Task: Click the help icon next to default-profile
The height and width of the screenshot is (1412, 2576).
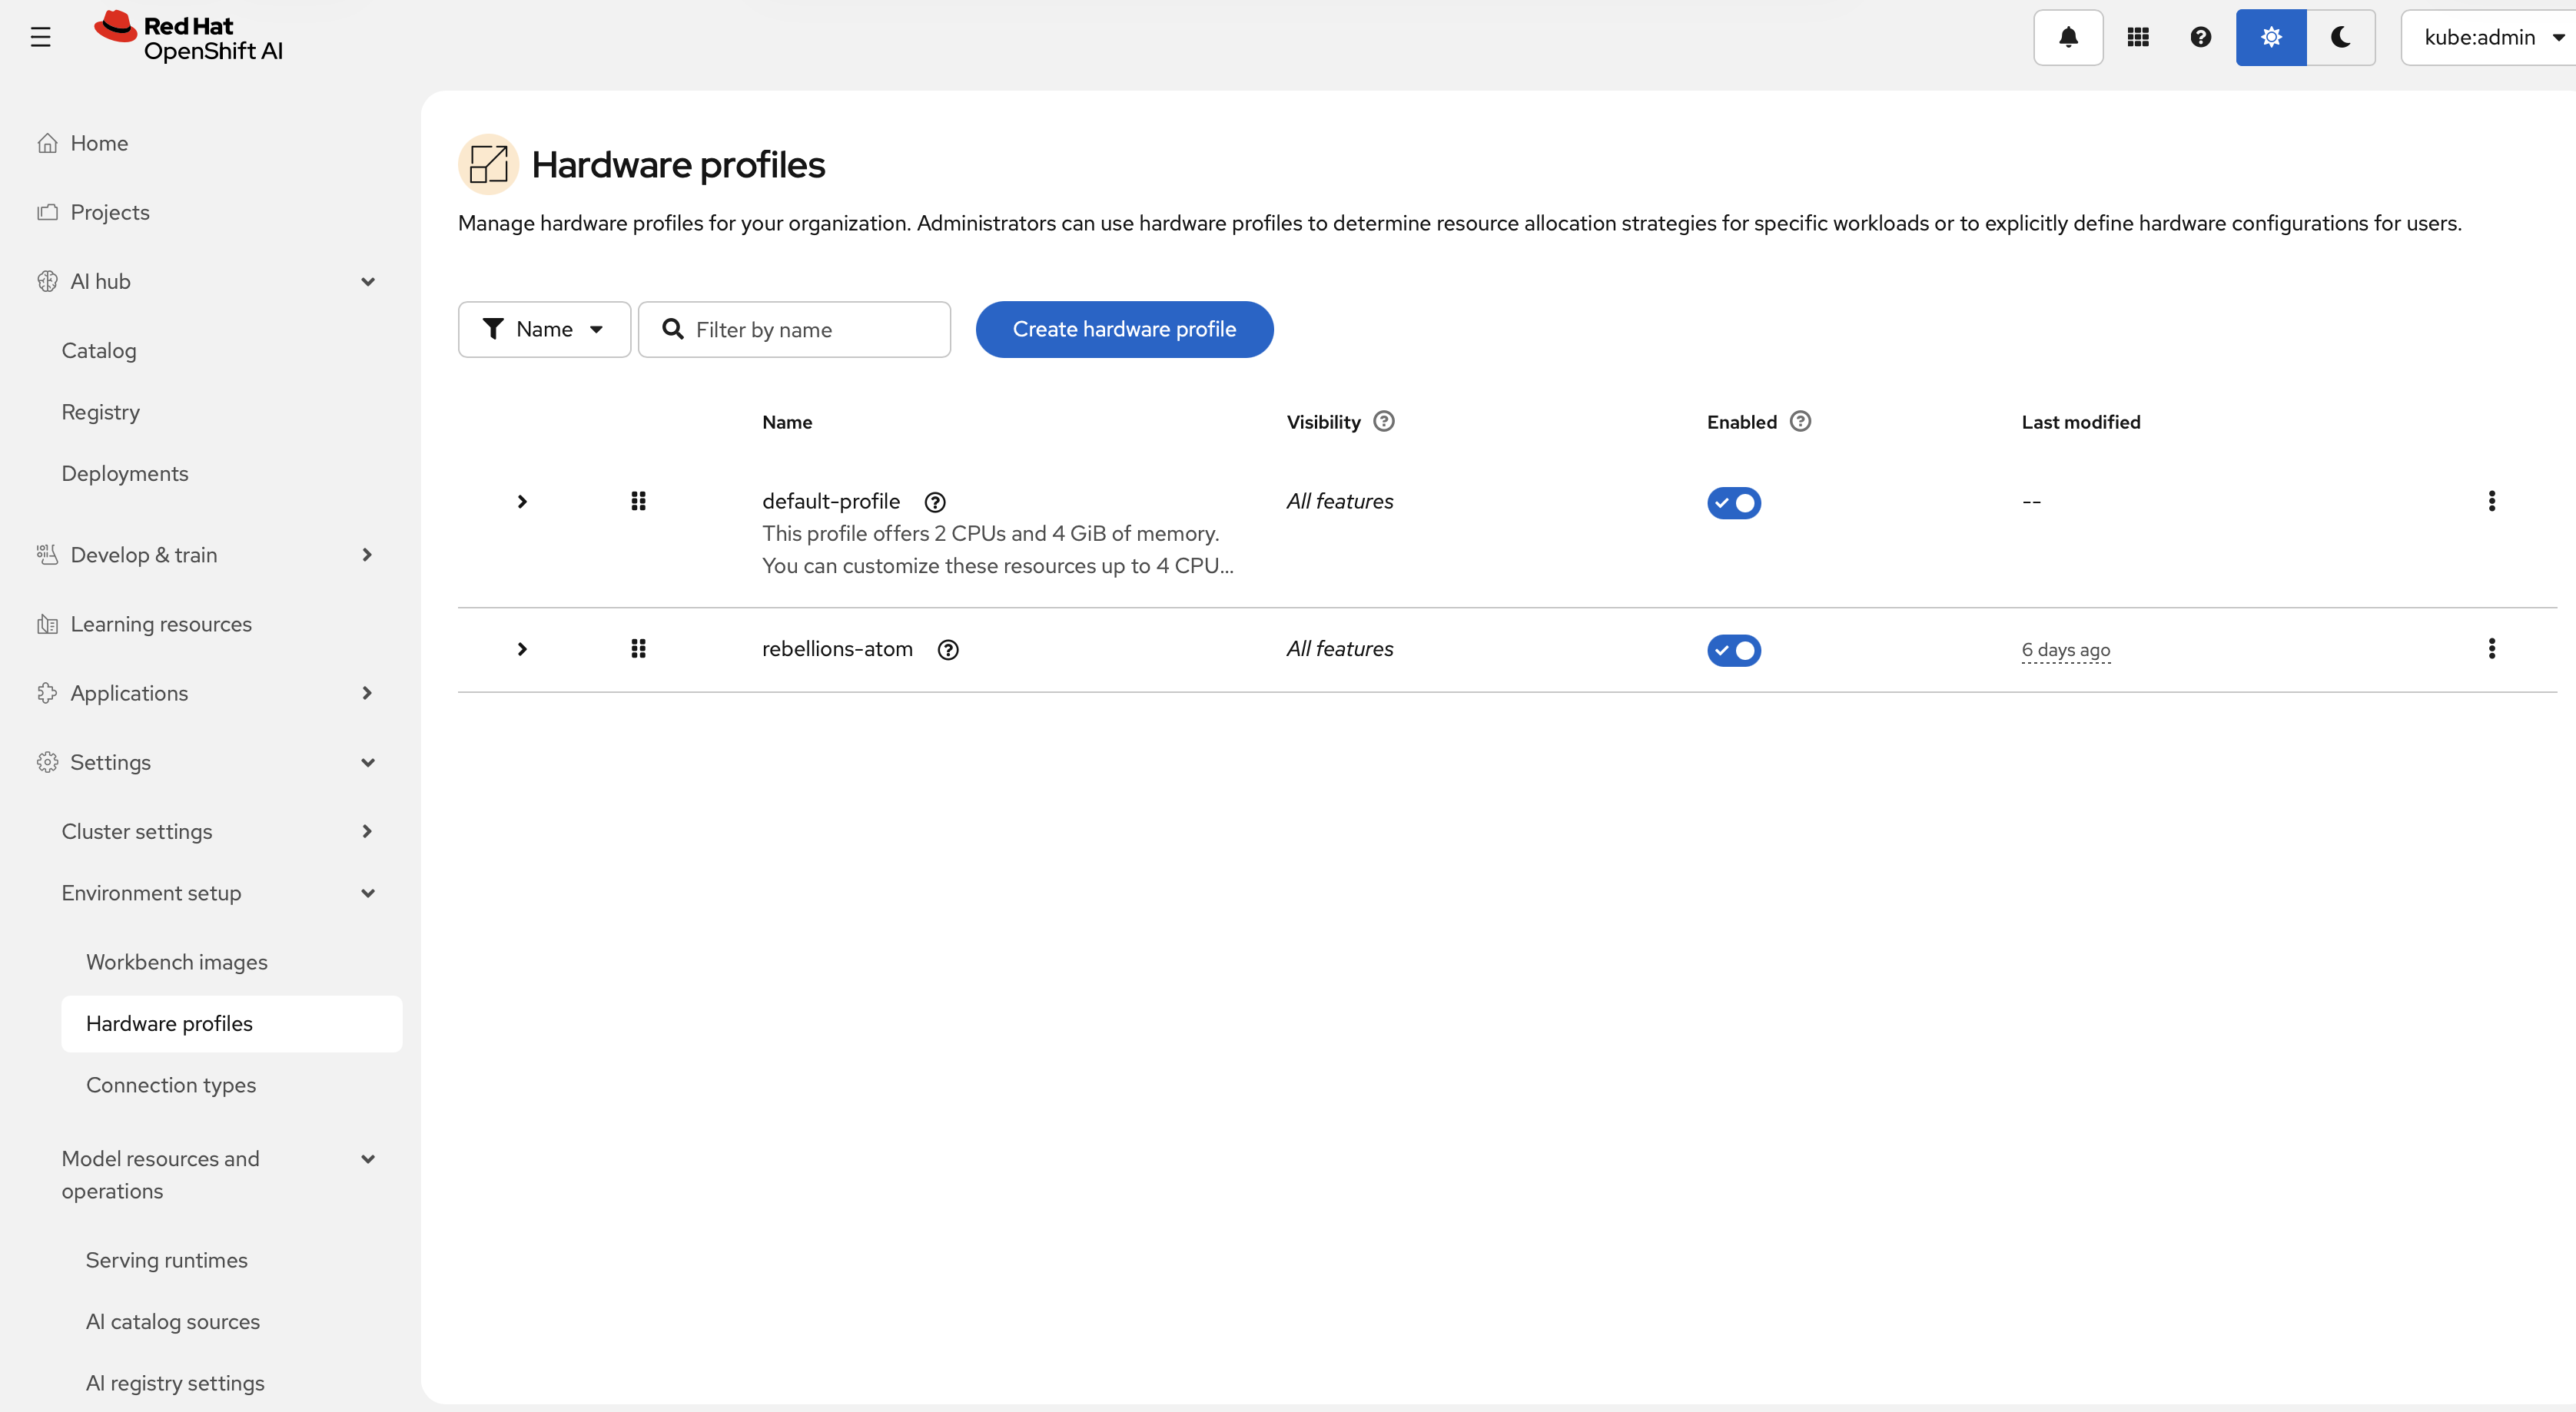Action: (x=934, y=502)
